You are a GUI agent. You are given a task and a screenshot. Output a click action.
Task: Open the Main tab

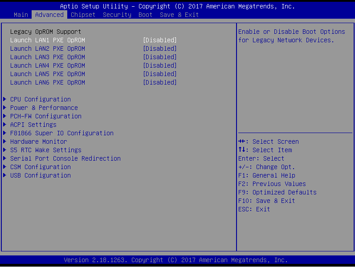pyautogui.click(x=21, y=15)
